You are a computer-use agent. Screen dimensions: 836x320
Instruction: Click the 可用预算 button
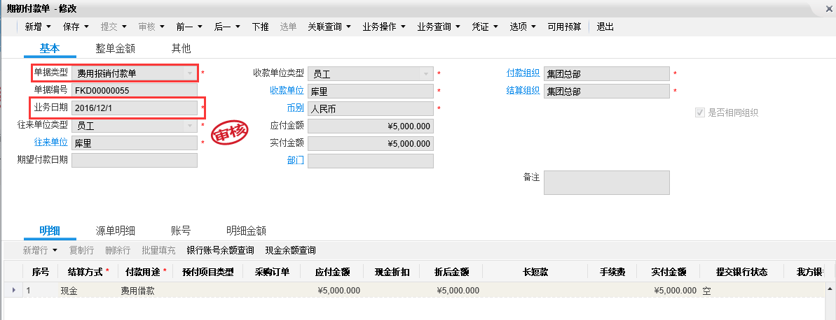pos(564,27)
